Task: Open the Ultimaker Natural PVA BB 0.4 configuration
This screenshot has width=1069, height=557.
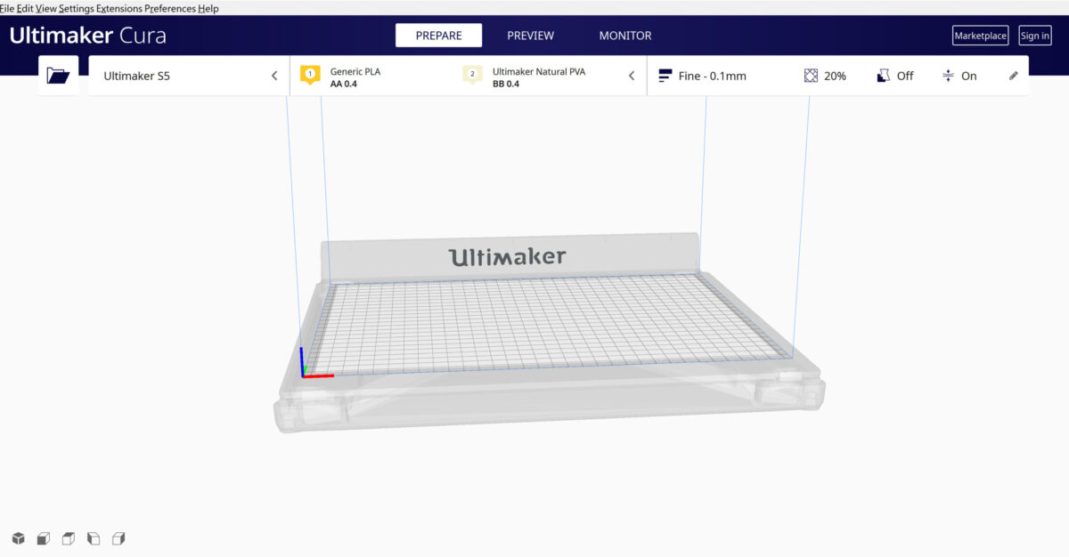Action: click(x=524, y=77)
